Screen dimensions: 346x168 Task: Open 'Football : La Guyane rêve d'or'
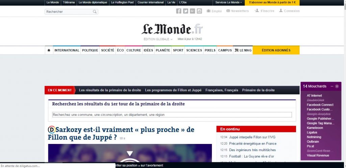251,156
